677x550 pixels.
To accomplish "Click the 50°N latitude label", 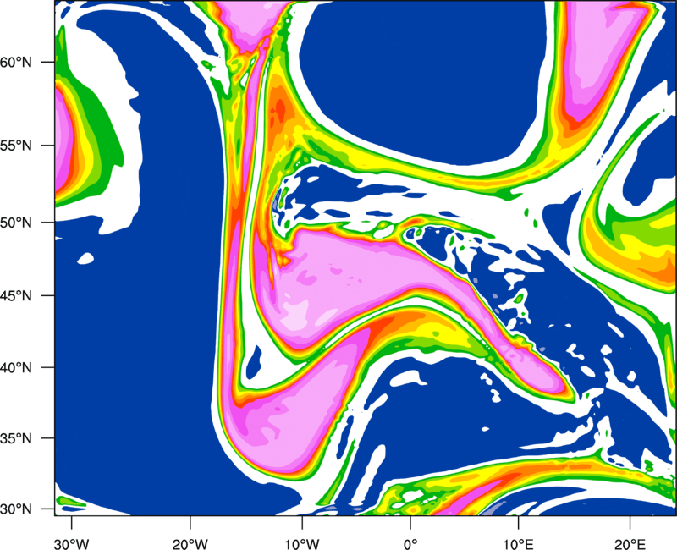I will 16,223.
